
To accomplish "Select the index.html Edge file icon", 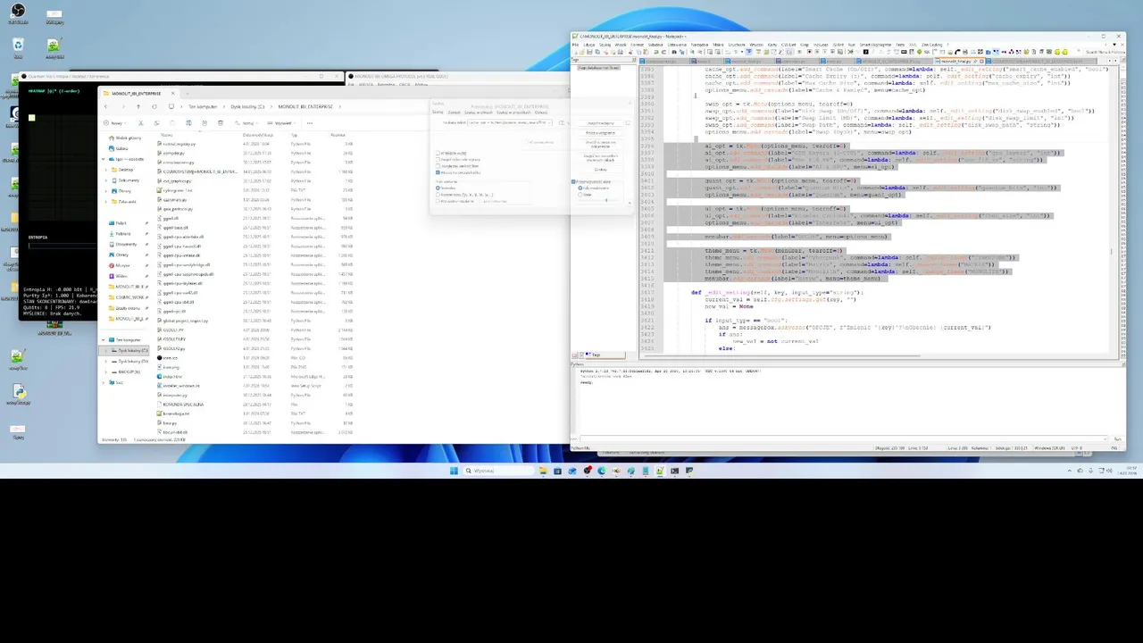I will click(160, 377).
